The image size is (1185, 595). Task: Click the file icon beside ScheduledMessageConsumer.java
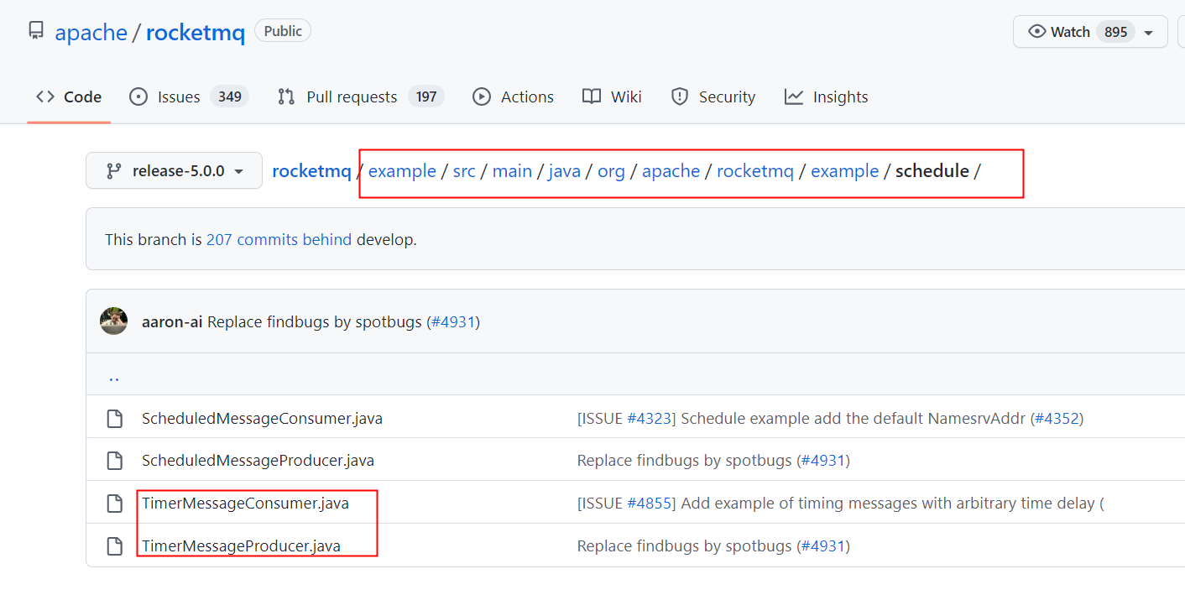coord(114,418)
